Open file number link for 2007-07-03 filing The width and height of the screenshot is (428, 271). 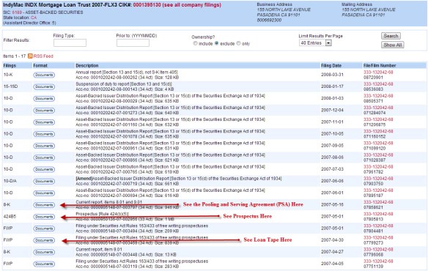coord(378,167)
